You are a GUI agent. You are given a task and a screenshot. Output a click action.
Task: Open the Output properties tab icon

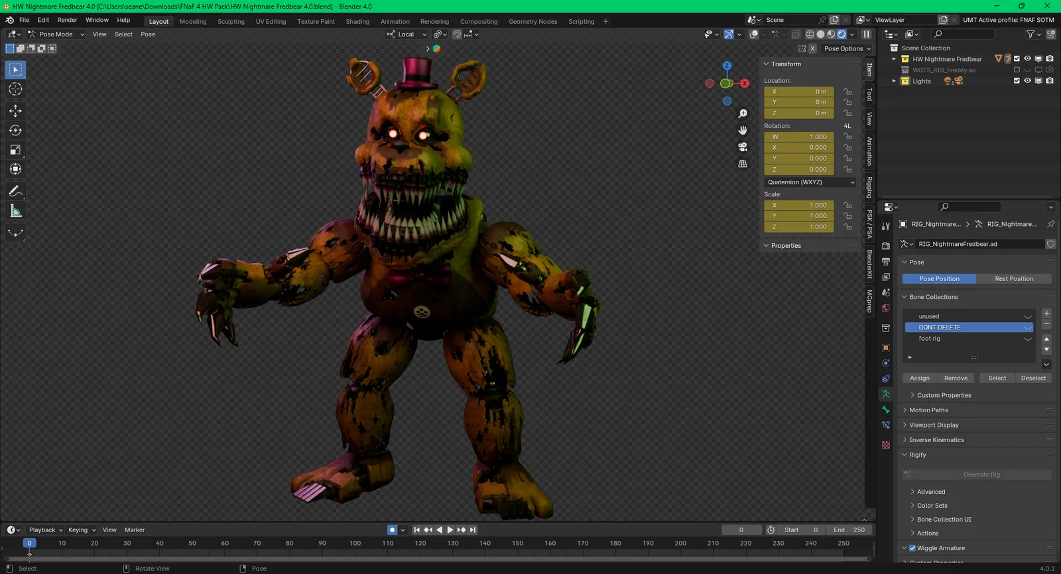coord(886,261)
